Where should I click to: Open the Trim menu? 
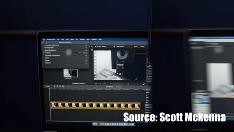(67, 40)
